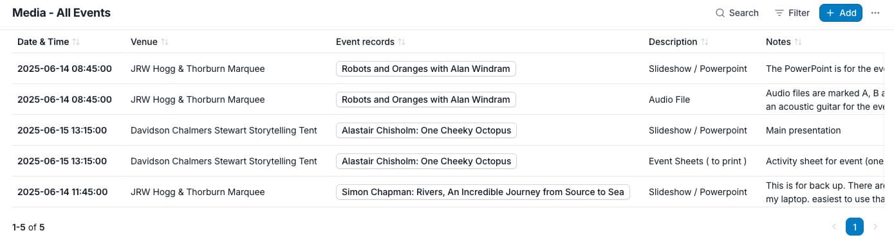The width and height of the screenshot is (894, 242).
Task: Select the 2025-06-14 11:45:00 date cell
Action: point(62,192)
